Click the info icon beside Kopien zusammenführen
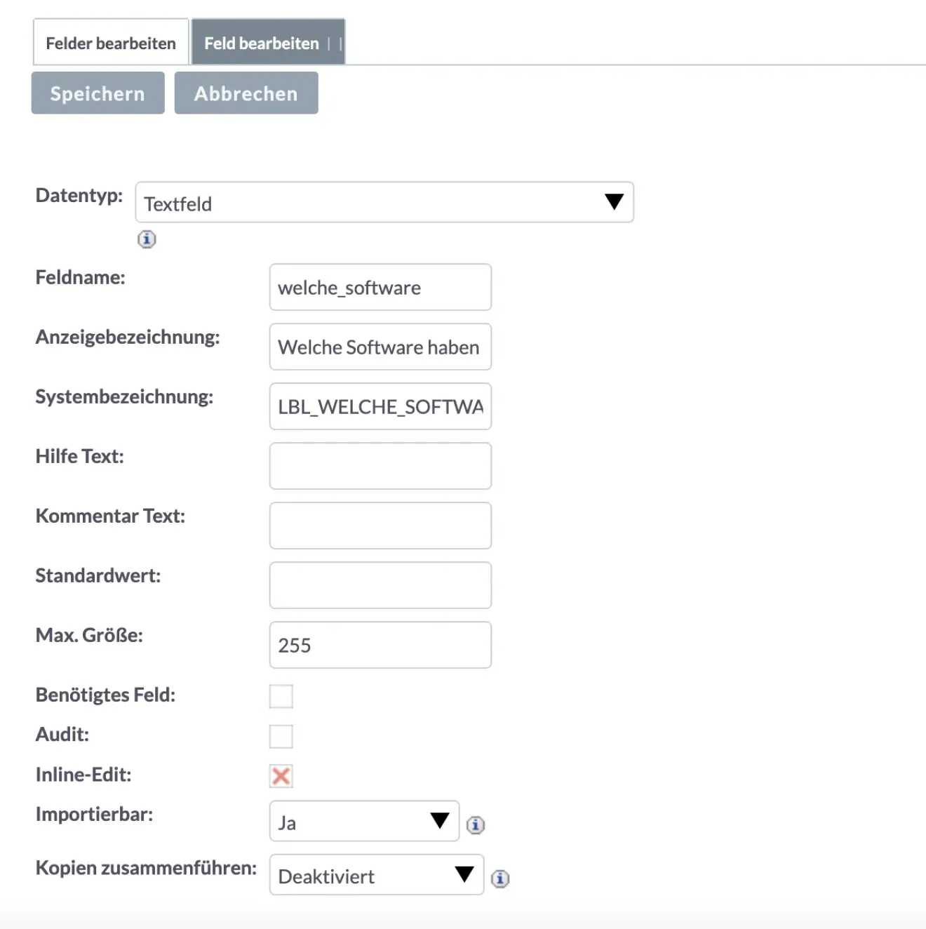The width and height of the screenshot is (926, 929). (501, 878)
